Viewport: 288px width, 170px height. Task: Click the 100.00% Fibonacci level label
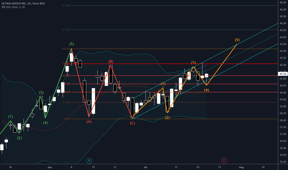pos(66,49)
